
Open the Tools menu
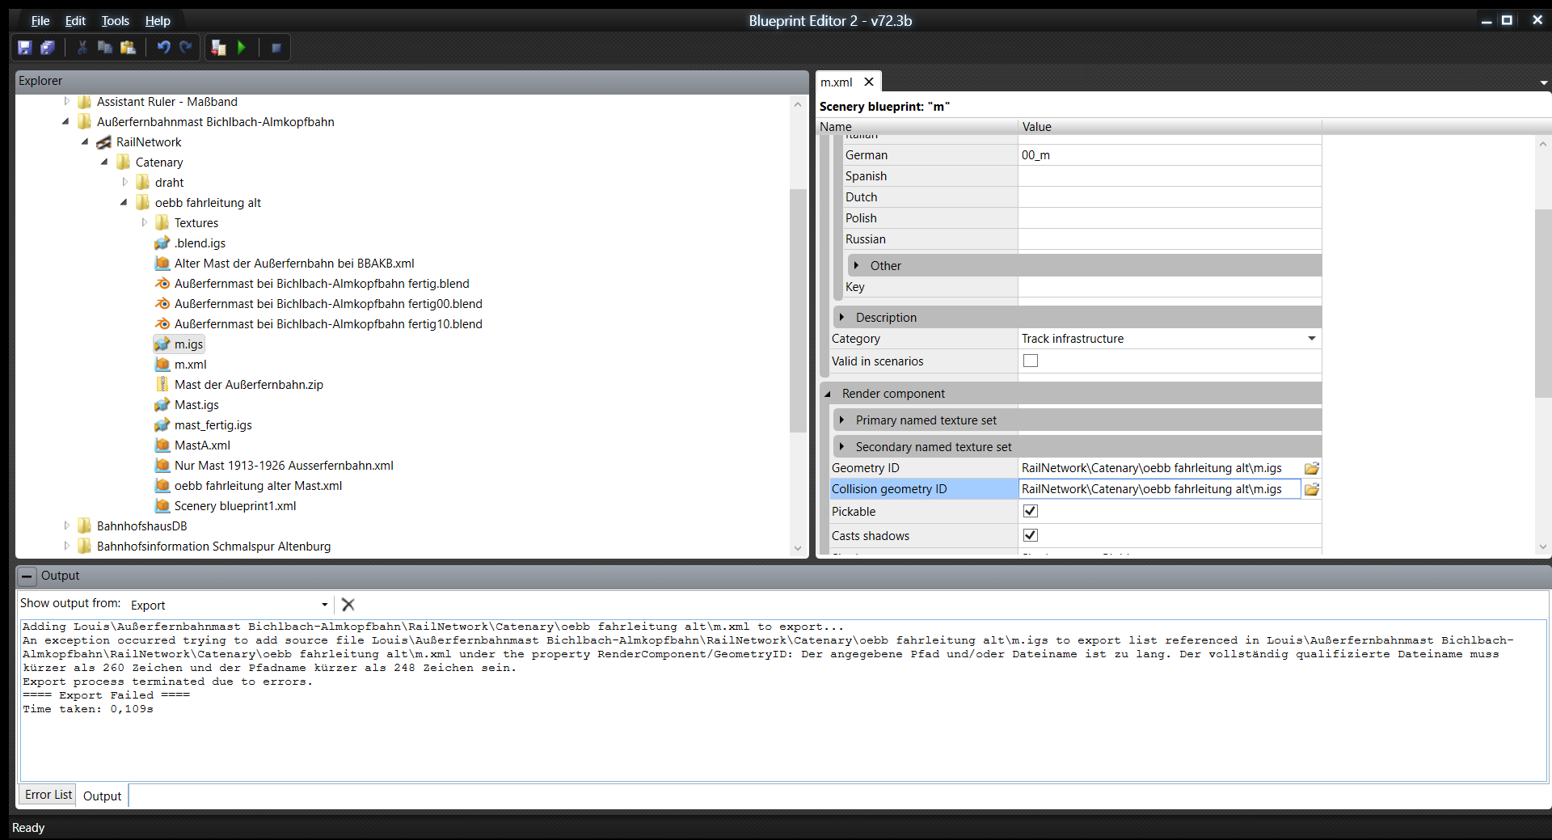pos(115,21)
